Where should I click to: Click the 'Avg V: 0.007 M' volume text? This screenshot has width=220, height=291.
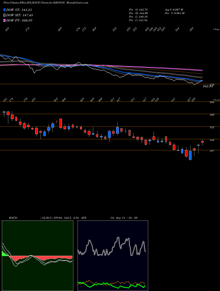tap(174, 10)
